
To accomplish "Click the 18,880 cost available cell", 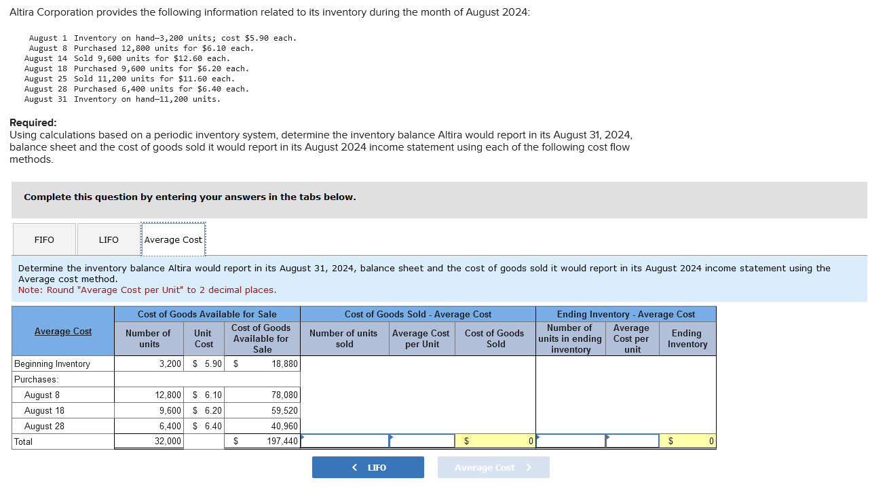I will point(262,364).
